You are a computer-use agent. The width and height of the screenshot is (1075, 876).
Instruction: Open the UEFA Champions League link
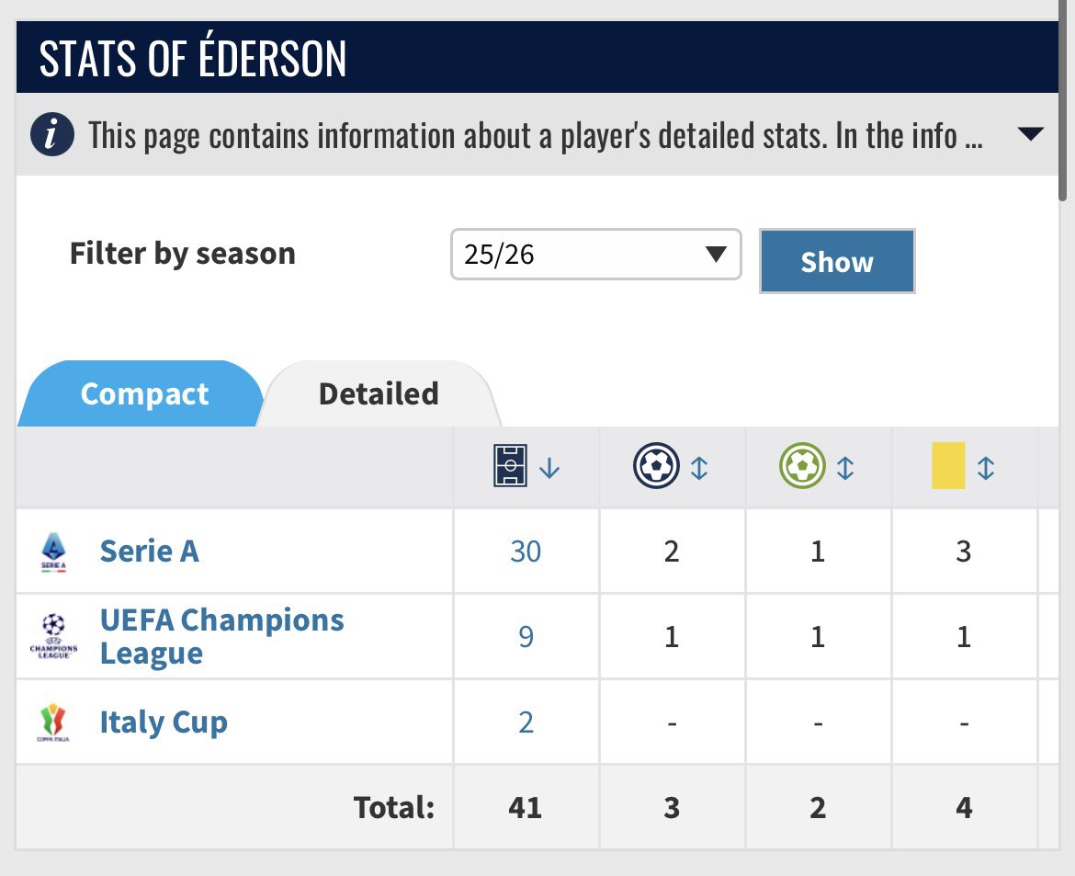point(221,636)
